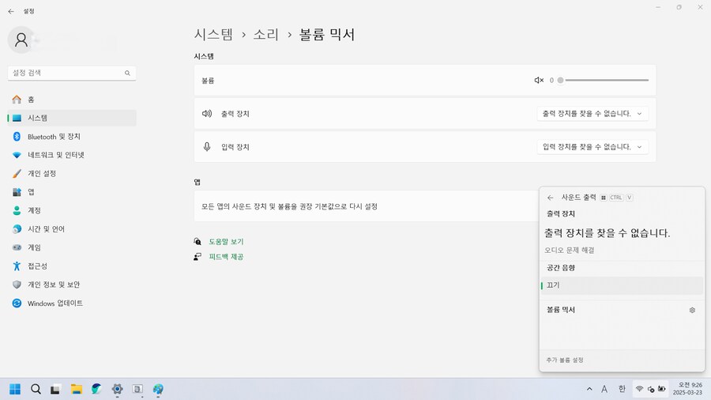This screenshot has width=711, height=400.
Task: Click the battery tray icon
Action: pos(662,389)
